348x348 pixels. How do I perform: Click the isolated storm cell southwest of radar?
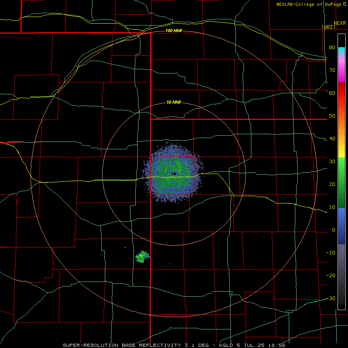(x=142, y=257)
